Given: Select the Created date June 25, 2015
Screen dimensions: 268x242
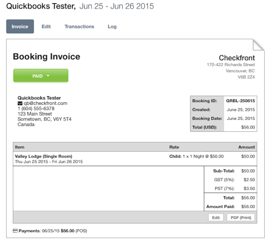Looking at the screenshot, I should [241, 110].
